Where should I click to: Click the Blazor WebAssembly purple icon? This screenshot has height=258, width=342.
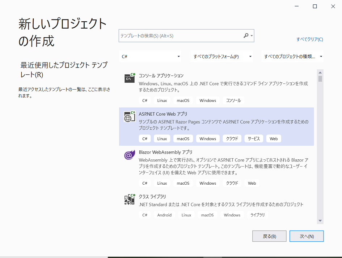pyautogui.click(x=130, y=155)
